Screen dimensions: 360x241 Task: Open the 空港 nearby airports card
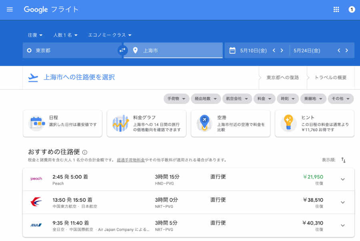230,123
